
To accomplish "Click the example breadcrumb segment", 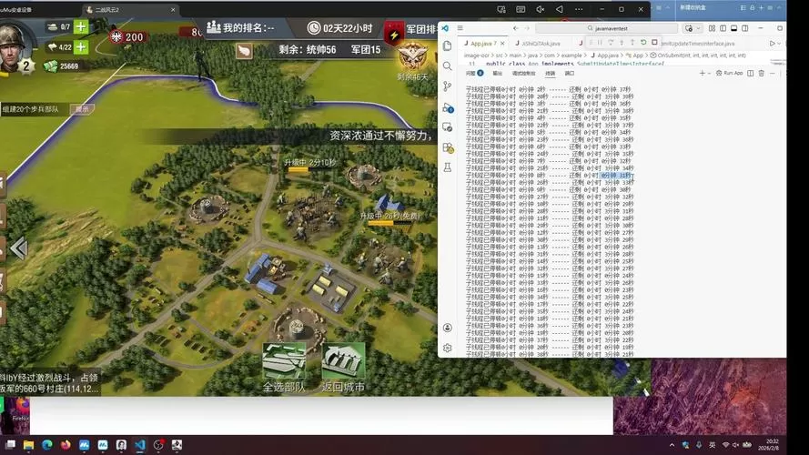I will pyautogui.click(x=571, y=56).
